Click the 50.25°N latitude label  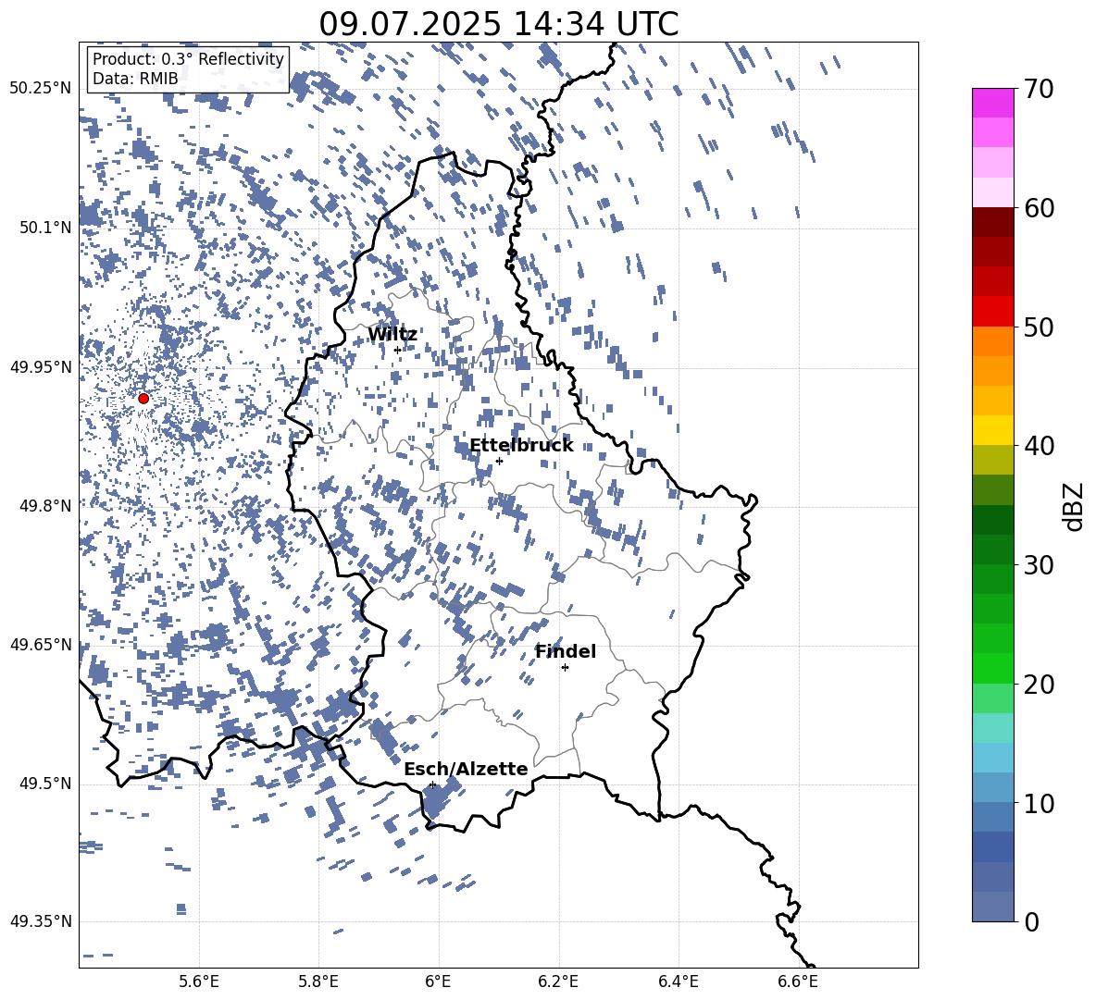coord(41,88)
